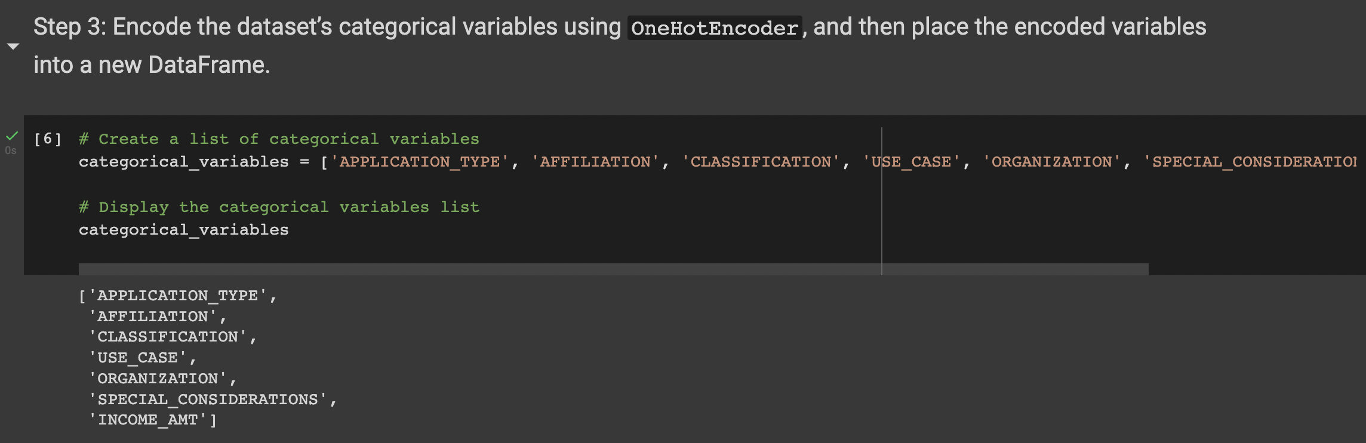Viewport: 1366px width, 443px height.
Task: Click 'APPLICATION_TYPE' in the cell output
Action: coord(177,296)
